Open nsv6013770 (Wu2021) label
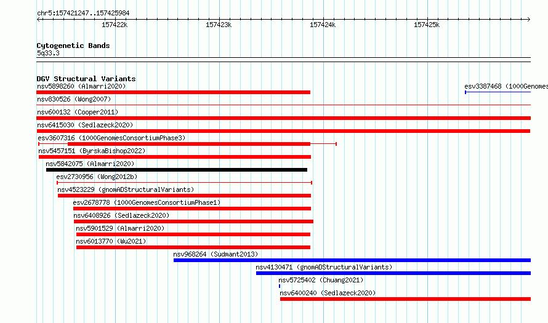548x323 pixels. pyautogui.click(x=111, y=241)
